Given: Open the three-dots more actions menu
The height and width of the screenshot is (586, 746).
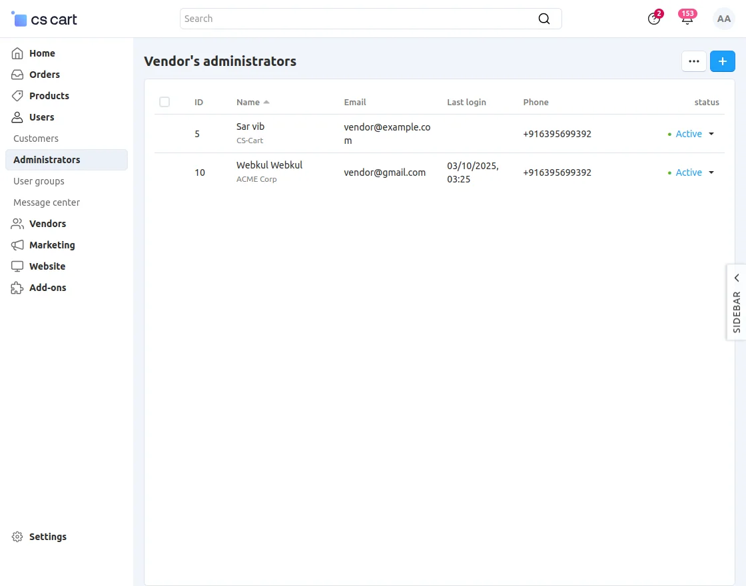Looking at the screenshot, I should pyautogui.click(x=694, y=61).
